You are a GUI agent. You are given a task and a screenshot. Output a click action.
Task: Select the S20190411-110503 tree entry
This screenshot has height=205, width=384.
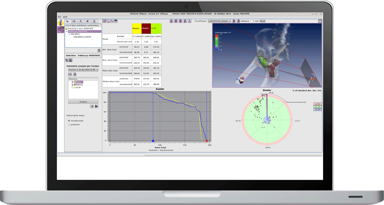coord(82,37)
